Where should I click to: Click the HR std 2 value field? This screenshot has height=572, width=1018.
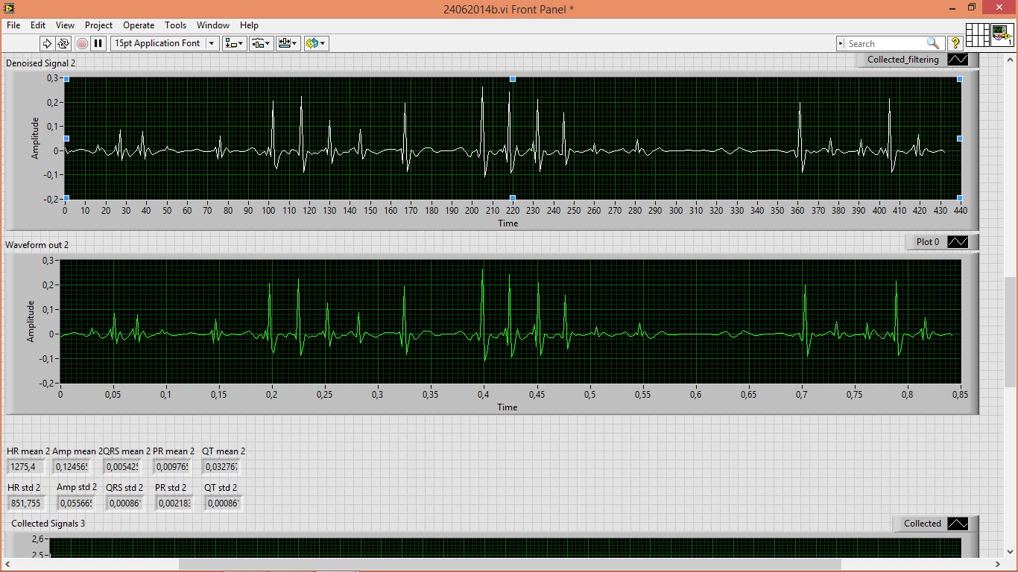click(26, 503)
